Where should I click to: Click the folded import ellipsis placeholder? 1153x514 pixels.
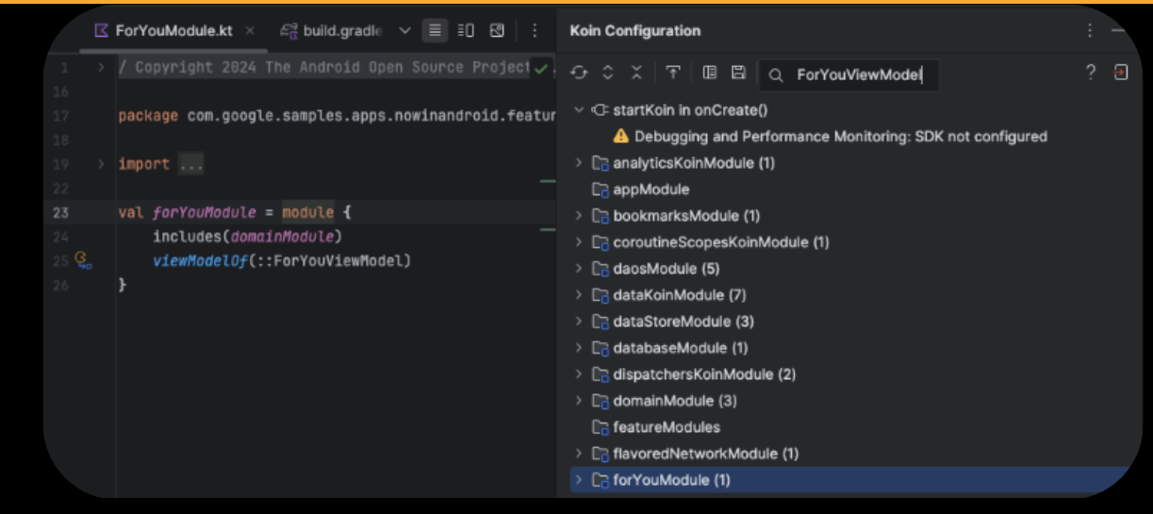[190, 164]
